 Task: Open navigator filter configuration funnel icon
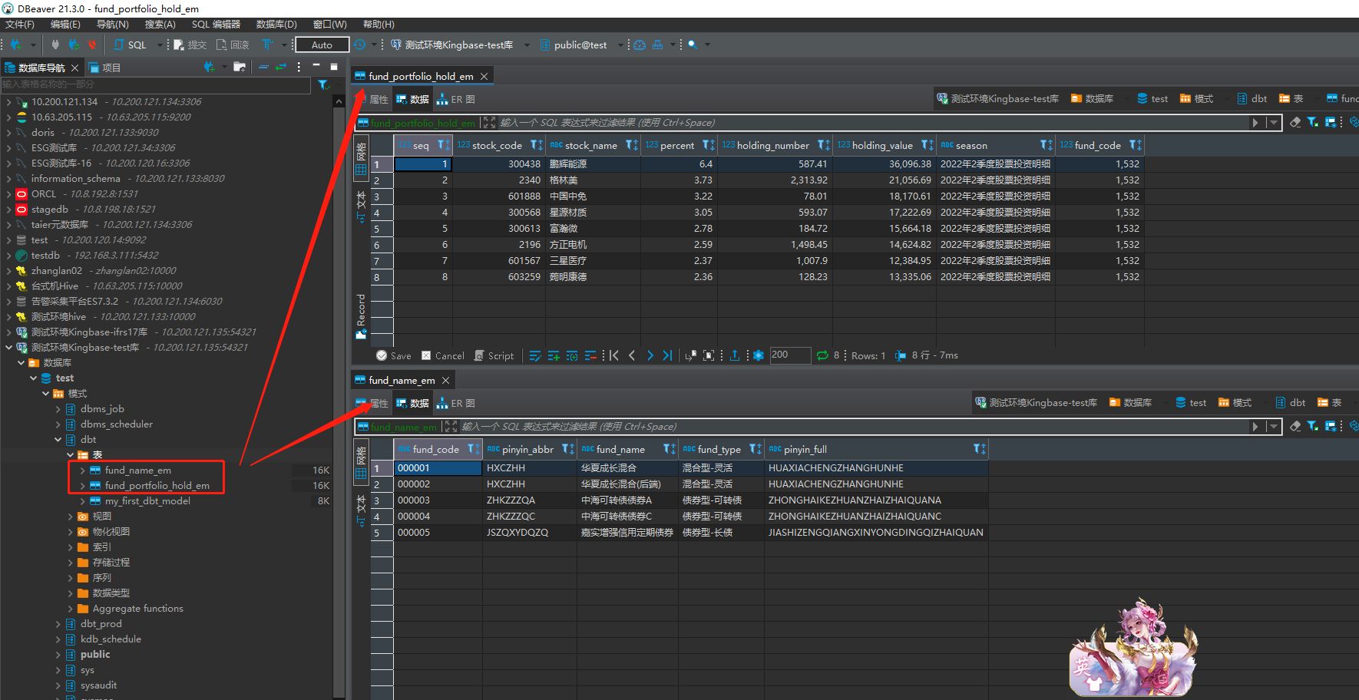(x=323, y=84)
